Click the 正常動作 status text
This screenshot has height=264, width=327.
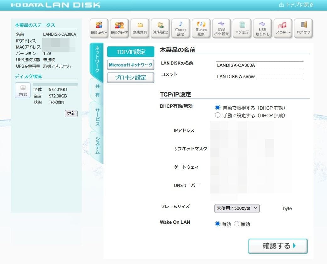coord(57,102)
